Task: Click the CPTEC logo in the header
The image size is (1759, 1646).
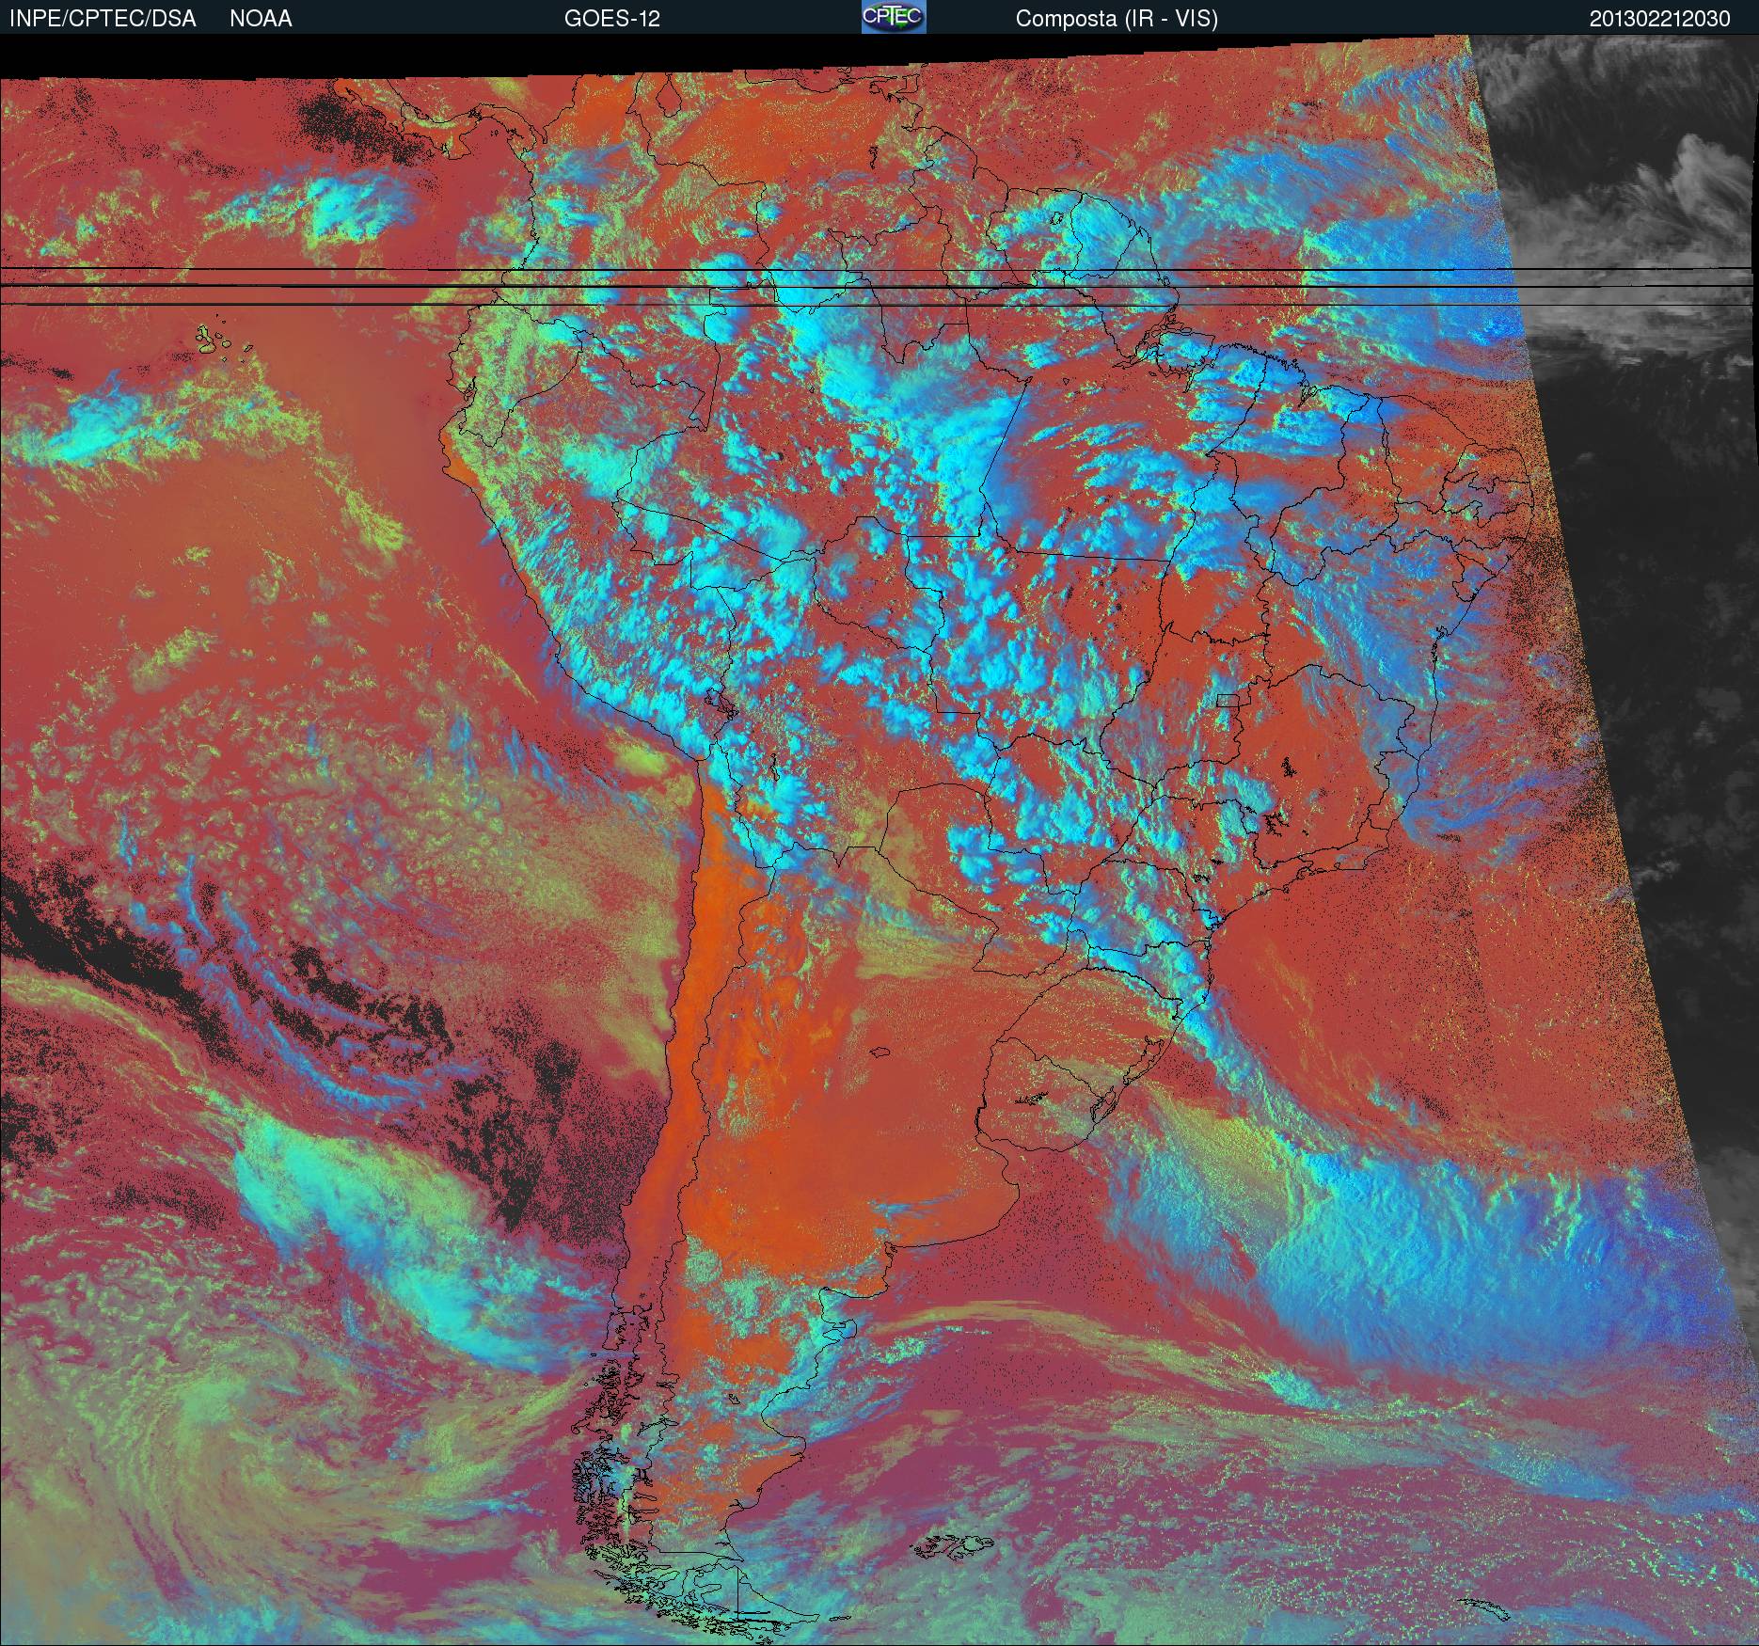Action: tap(894, 17)
